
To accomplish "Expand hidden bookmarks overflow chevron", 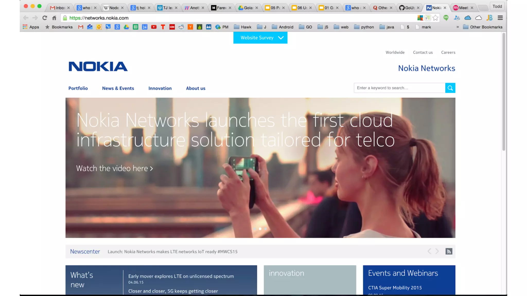I will (458, 27).
